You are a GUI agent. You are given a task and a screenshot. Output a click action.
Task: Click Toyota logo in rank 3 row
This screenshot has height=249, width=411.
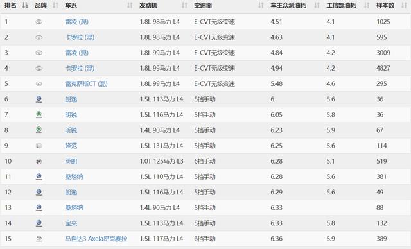(39, 53)
